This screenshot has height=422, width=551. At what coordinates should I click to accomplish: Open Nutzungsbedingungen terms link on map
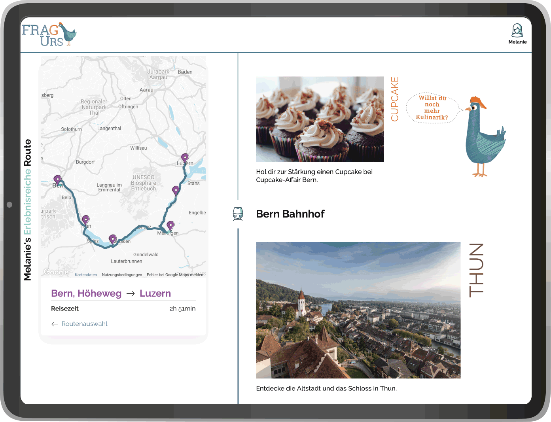click(122, 275)
